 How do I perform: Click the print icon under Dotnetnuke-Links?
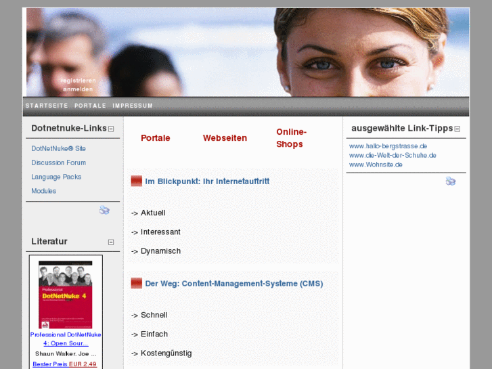[x=104, y=210]
